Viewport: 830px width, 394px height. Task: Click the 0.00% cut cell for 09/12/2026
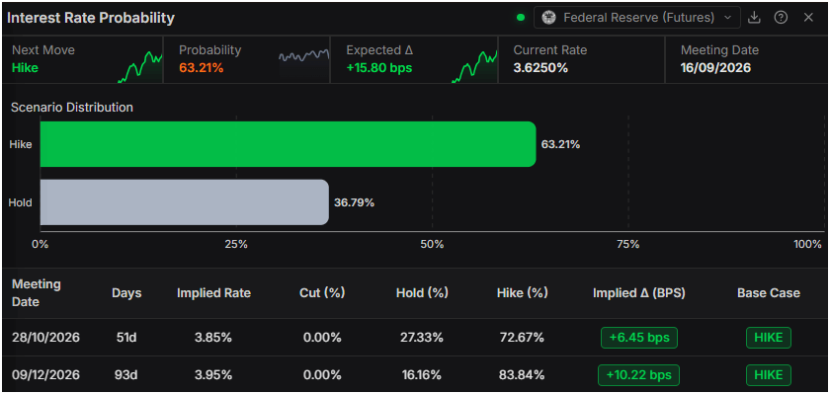click(x=322, y=375)
